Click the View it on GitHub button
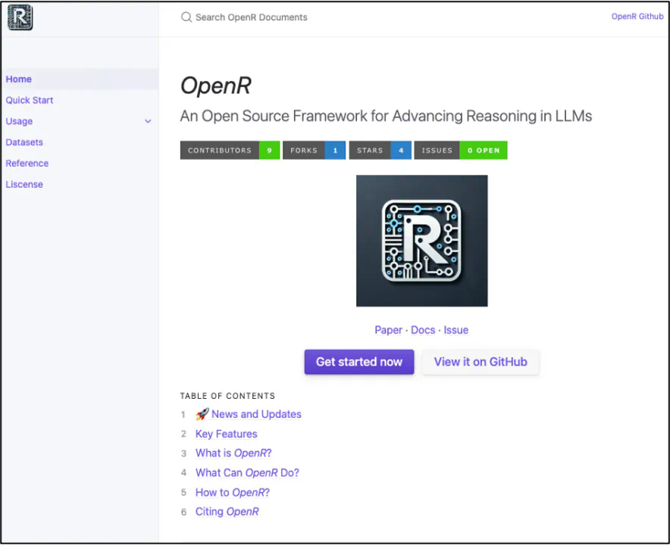670x545 pixels. coord(480,362)
